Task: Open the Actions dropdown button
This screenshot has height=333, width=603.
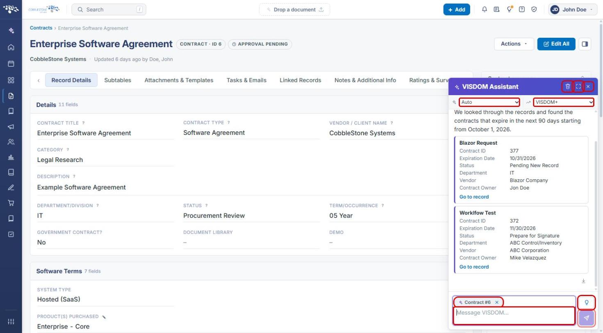Action: [x=514, y=44]
